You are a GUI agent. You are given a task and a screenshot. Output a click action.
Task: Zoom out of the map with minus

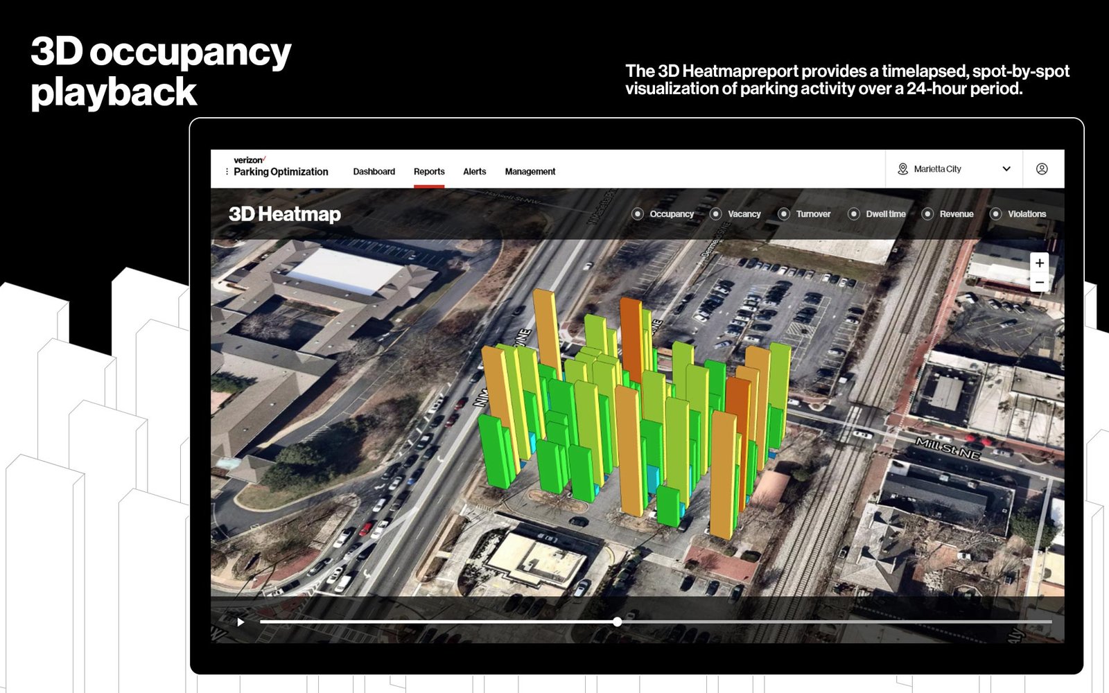1040,282
